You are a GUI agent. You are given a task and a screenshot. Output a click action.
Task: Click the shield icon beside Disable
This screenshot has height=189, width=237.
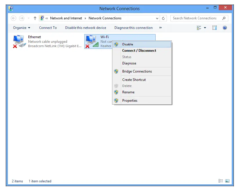[x=116, y=44]
